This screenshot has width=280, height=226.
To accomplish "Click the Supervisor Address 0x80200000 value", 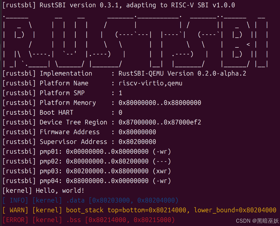I will pyautogui.click(x=137, y=142).
